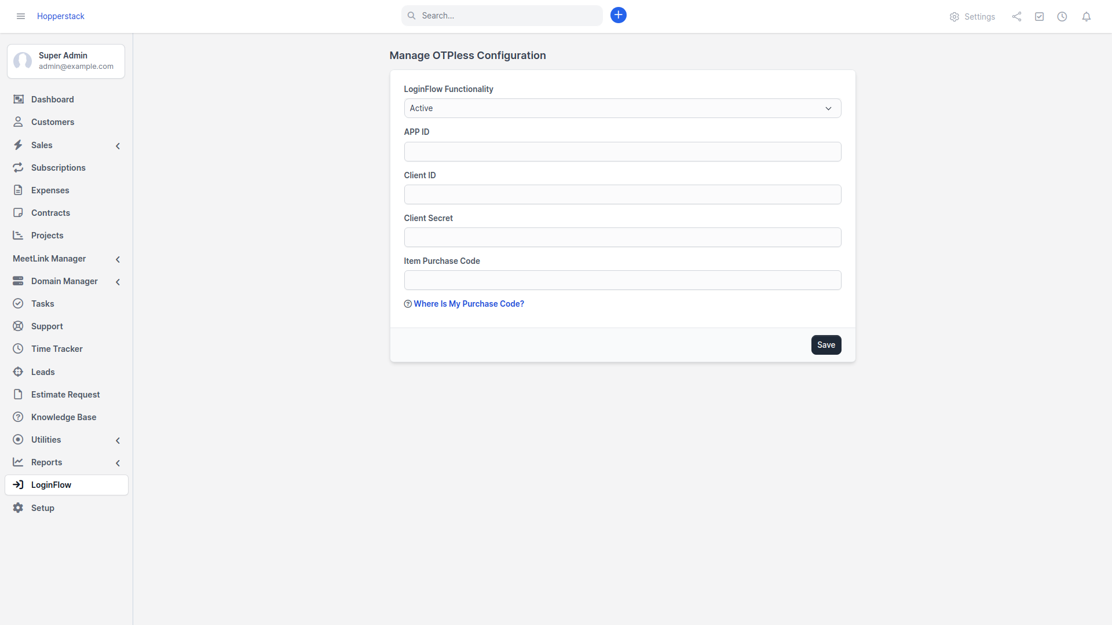Expand the Sales submenu chevron
1112x625 pixels.
(x=118, y=146)
